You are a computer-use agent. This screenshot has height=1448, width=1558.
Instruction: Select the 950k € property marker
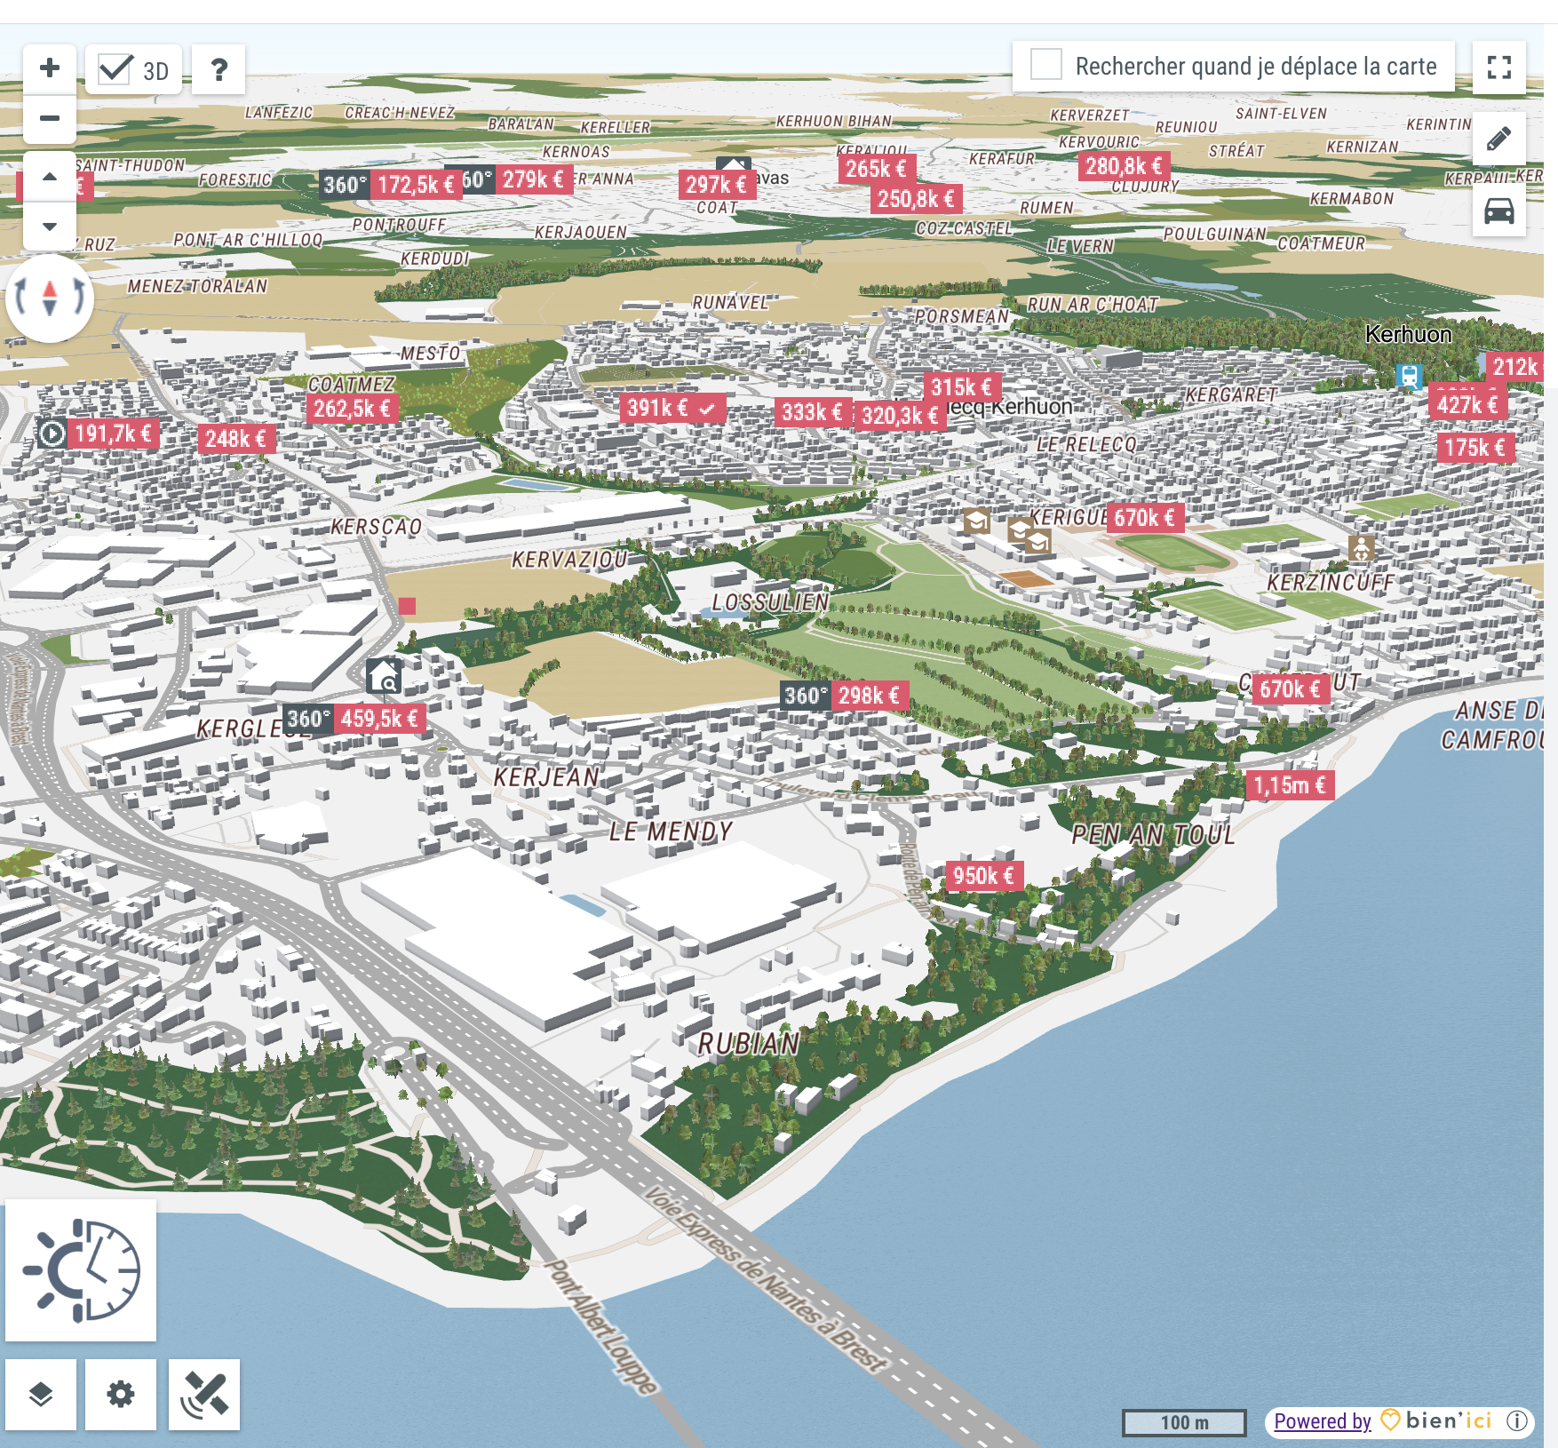pyautogui.click(x=983, y=876)
